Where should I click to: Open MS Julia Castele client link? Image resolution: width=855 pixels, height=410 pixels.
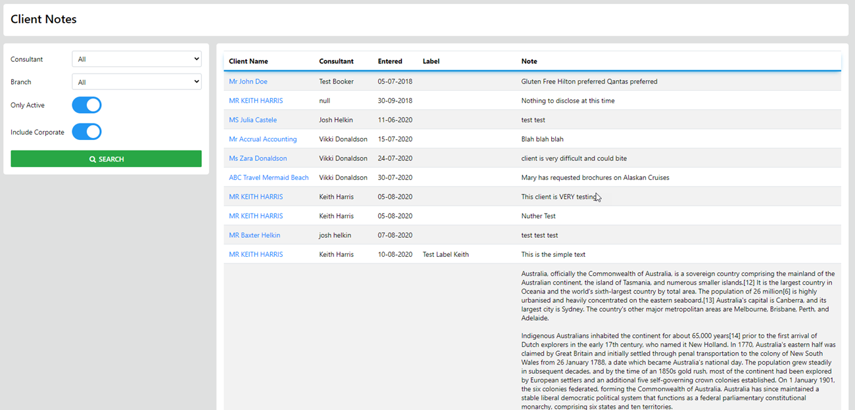click(253, 120)
